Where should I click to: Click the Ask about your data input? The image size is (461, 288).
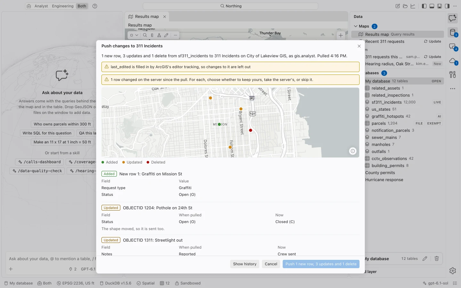(x=52, y=259)
